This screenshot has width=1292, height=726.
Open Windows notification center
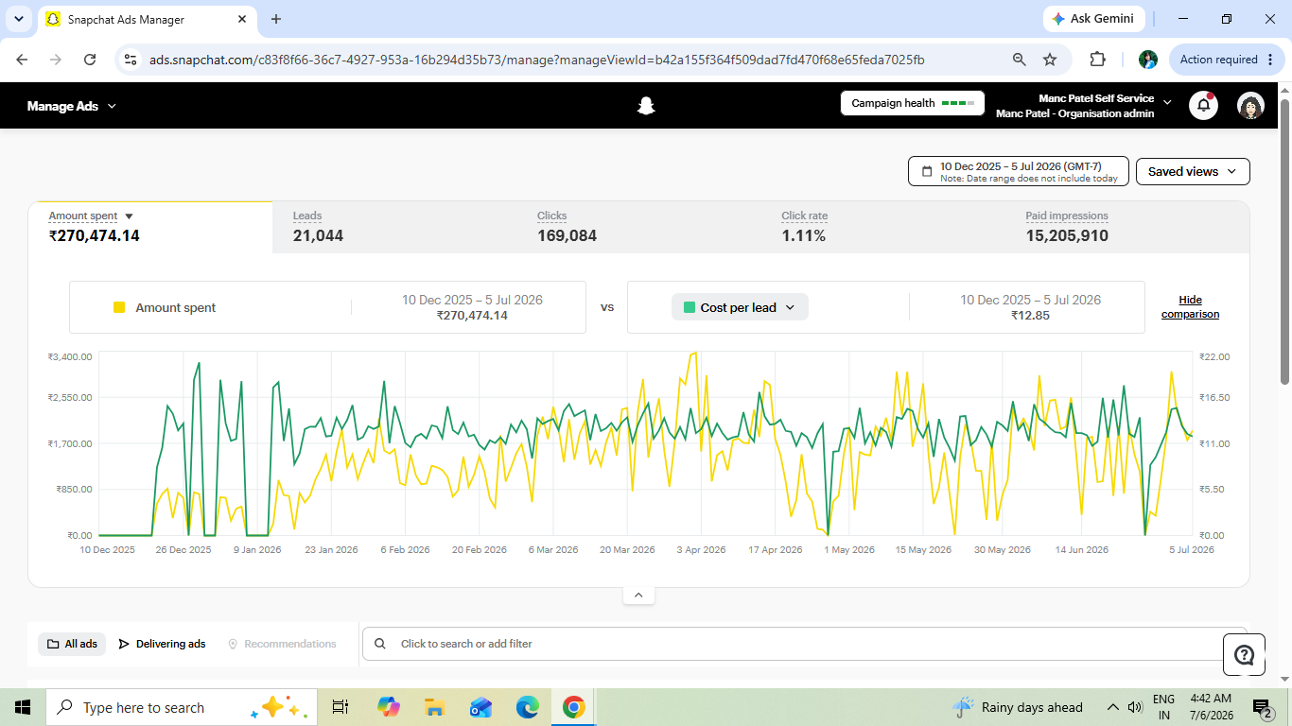(x=1262, y=707)
